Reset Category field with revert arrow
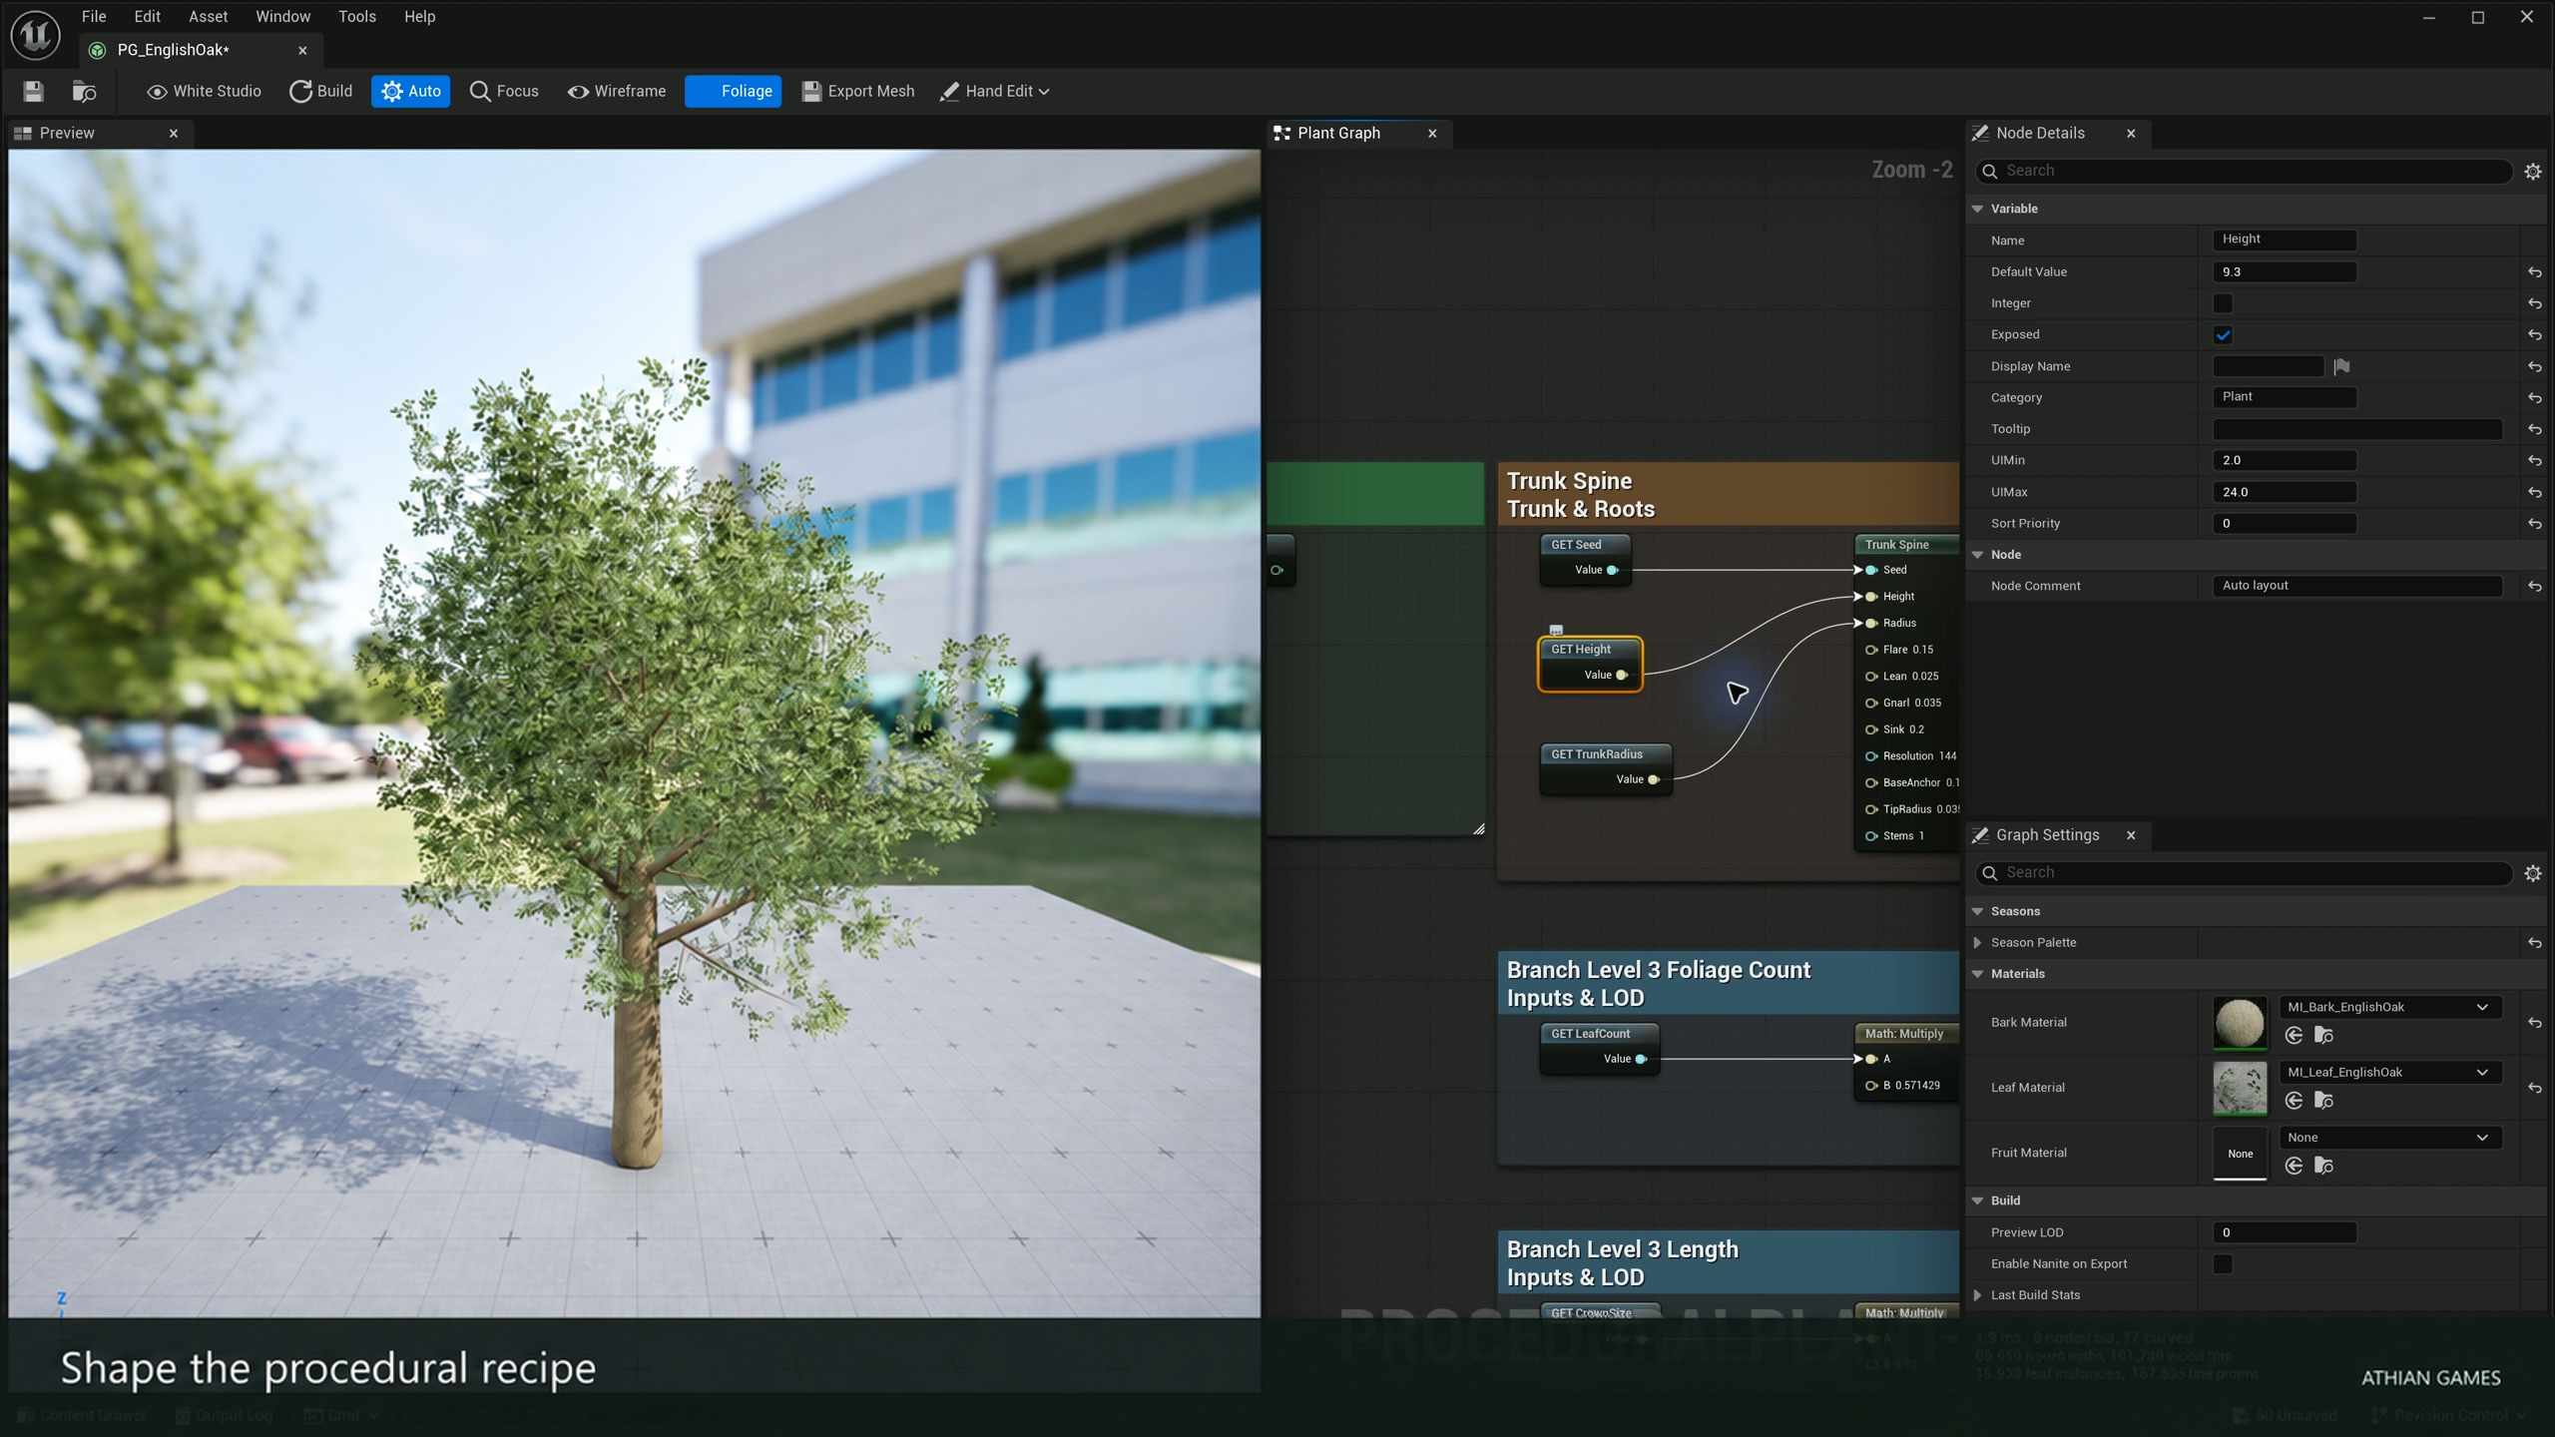Screen dimensions: 2555x1437 tap(2534, 398)
